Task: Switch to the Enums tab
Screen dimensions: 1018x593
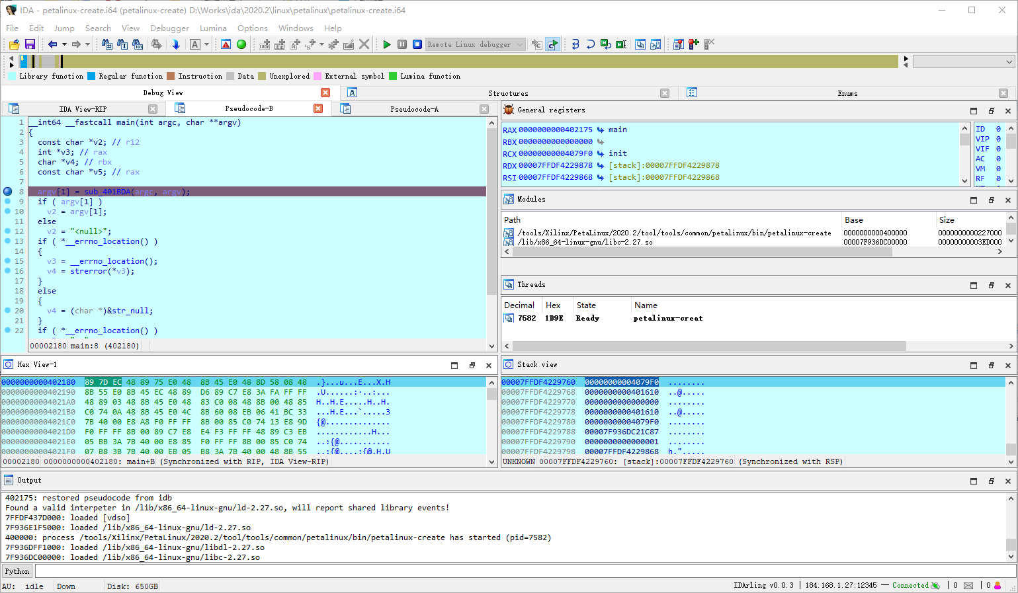Action: (x=847, y=93)
